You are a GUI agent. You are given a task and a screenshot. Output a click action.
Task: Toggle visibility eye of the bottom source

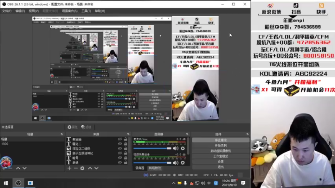(120, 163)
